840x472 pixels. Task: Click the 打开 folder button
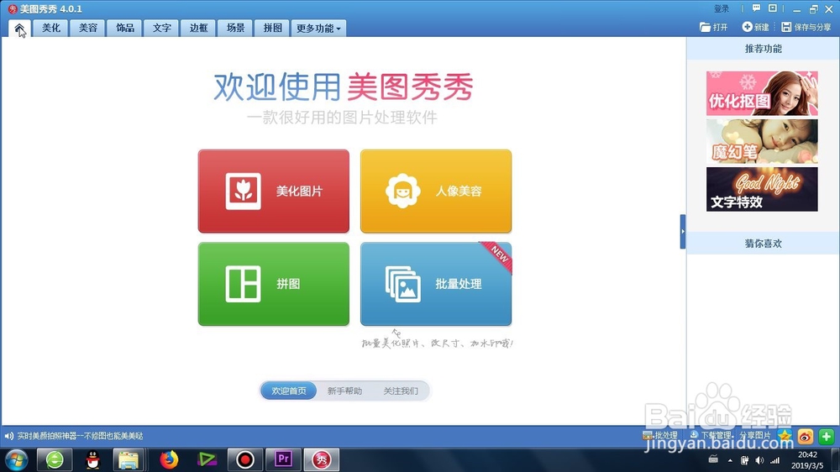[x=713, y=27]
